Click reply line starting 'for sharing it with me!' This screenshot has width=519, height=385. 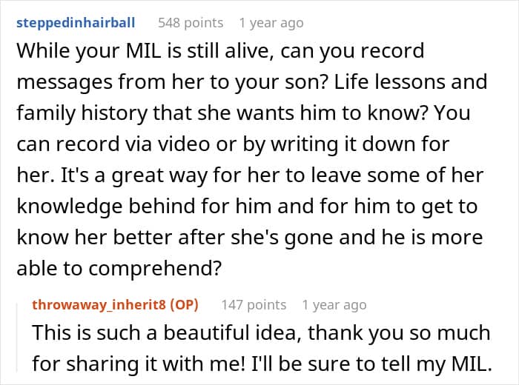click(262, 364)
